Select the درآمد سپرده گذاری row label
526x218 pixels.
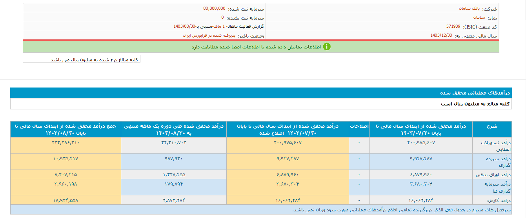tap(491, 162)
